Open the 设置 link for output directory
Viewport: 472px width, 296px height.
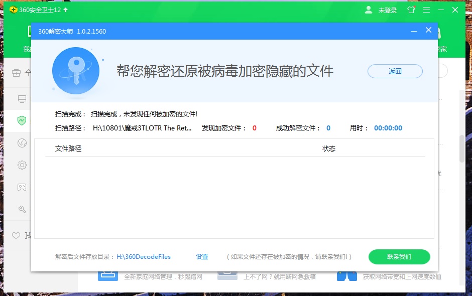coord(202,256)
